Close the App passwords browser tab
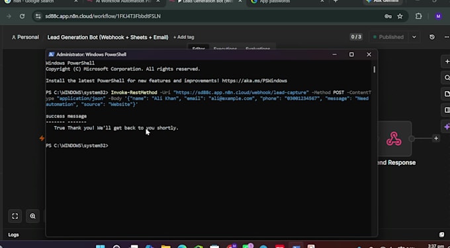Viewport: 450px width, 248px height. (322, 1)
